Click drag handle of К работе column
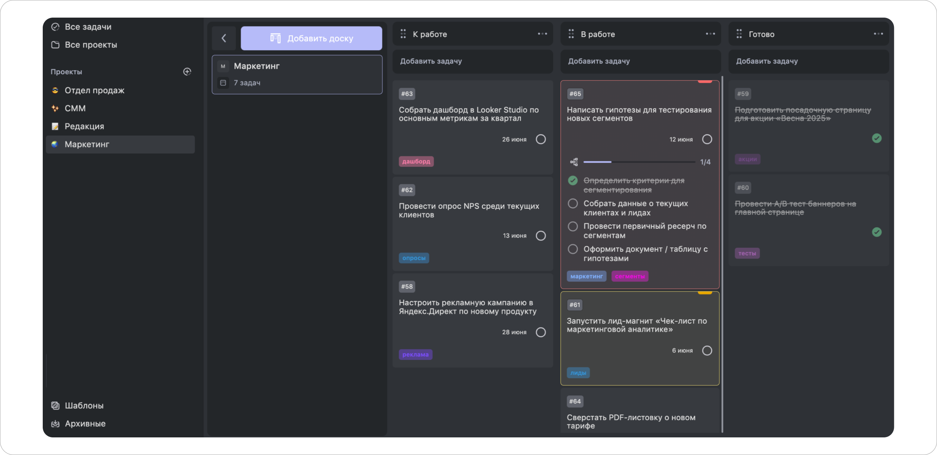This screenshot has height=455, width=937. 403,34
